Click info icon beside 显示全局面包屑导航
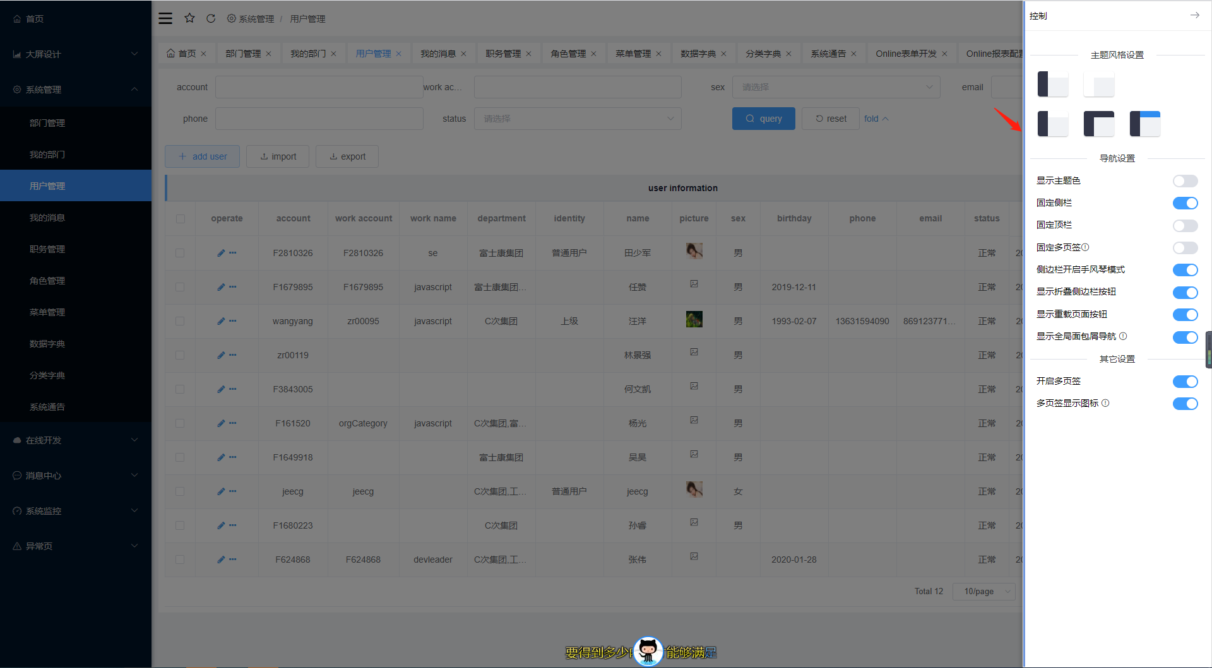The image size is (1212, 668). tap(1123, 336)
